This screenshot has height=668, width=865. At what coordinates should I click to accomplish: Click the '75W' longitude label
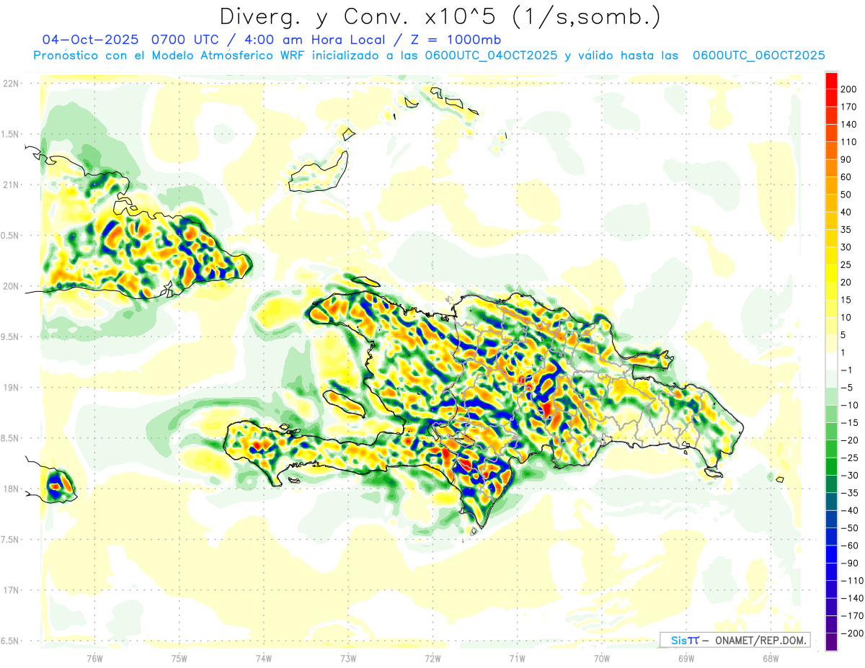click(179, 657)
